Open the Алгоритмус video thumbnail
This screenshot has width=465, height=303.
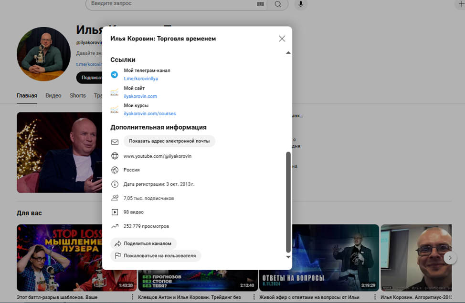[416, 257]
